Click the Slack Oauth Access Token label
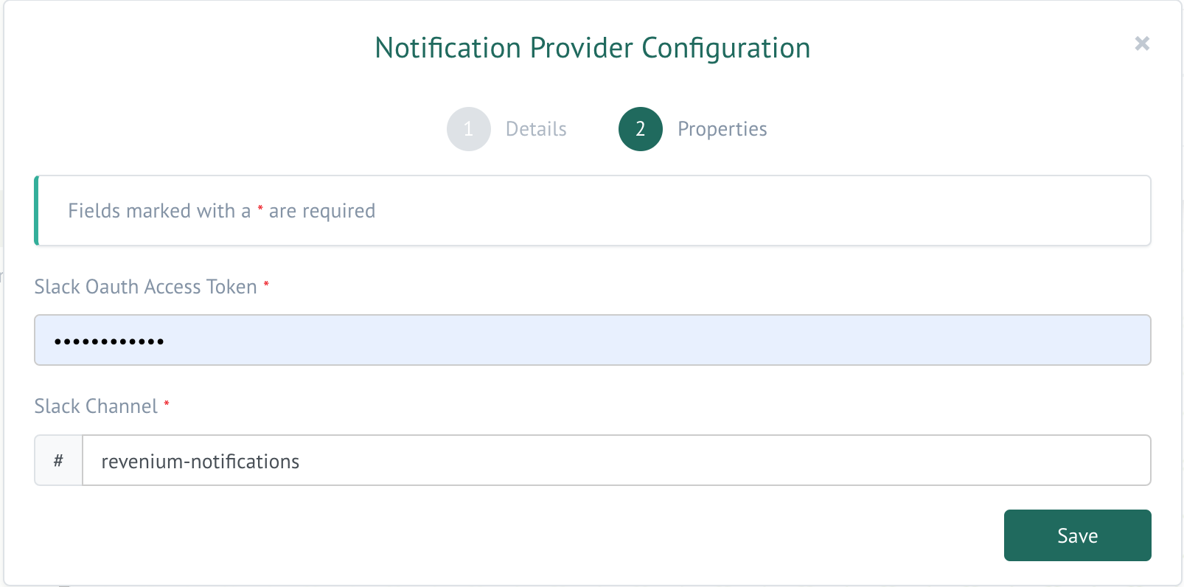The height and width of the screenshot is (587, 1184). pos(145,287)
